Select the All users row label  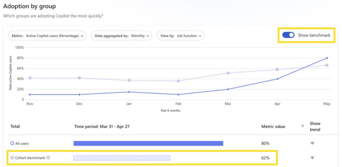(22, 144)
